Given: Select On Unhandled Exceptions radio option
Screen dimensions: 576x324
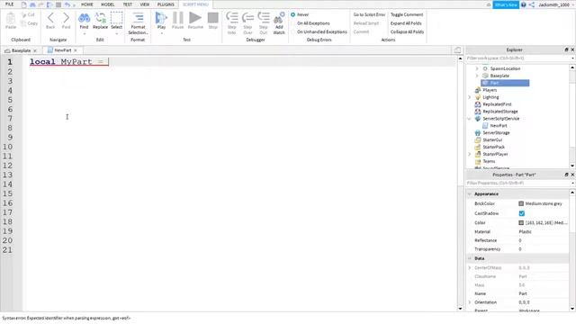Looking at the screenshot, I should tap(293, 32).
